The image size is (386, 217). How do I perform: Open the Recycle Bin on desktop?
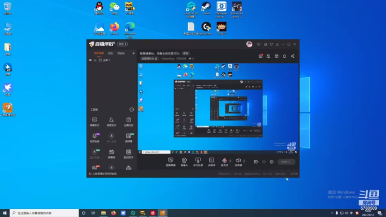(8, 8)
